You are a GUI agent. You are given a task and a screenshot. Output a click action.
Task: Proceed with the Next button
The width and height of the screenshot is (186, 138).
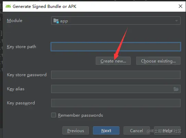point(106,130)
